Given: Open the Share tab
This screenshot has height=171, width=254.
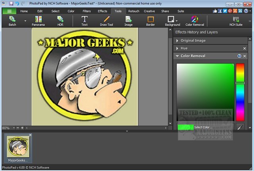Looking at the screenshot, I should 165,11.
